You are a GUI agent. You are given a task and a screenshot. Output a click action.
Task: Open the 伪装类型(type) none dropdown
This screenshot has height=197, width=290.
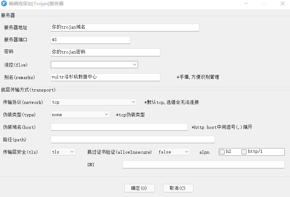(x=80, y=115)
